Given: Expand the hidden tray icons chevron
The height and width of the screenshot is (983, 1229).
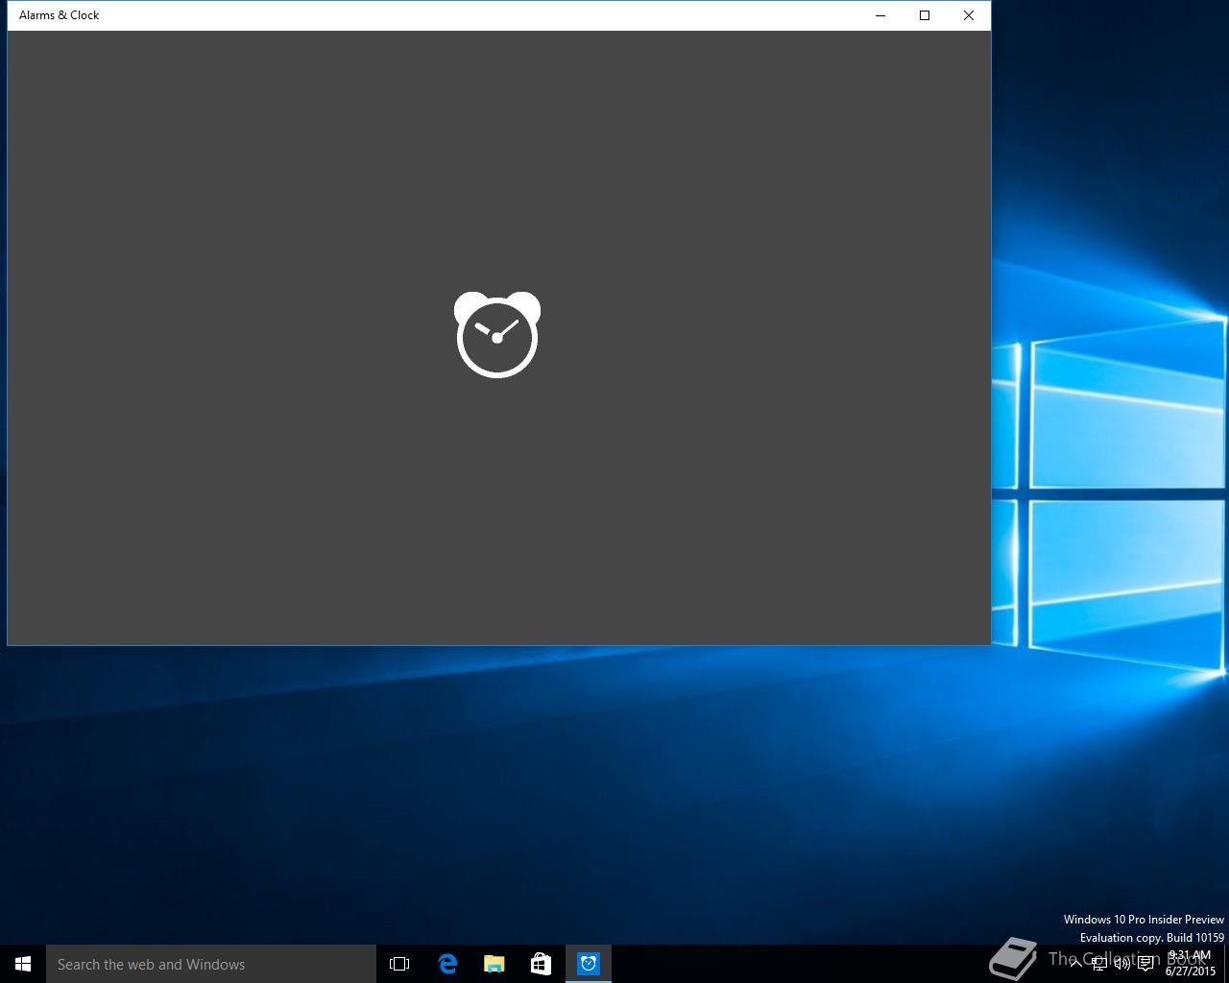Looking at the screenshot, I should click(x=1075, y=964).
